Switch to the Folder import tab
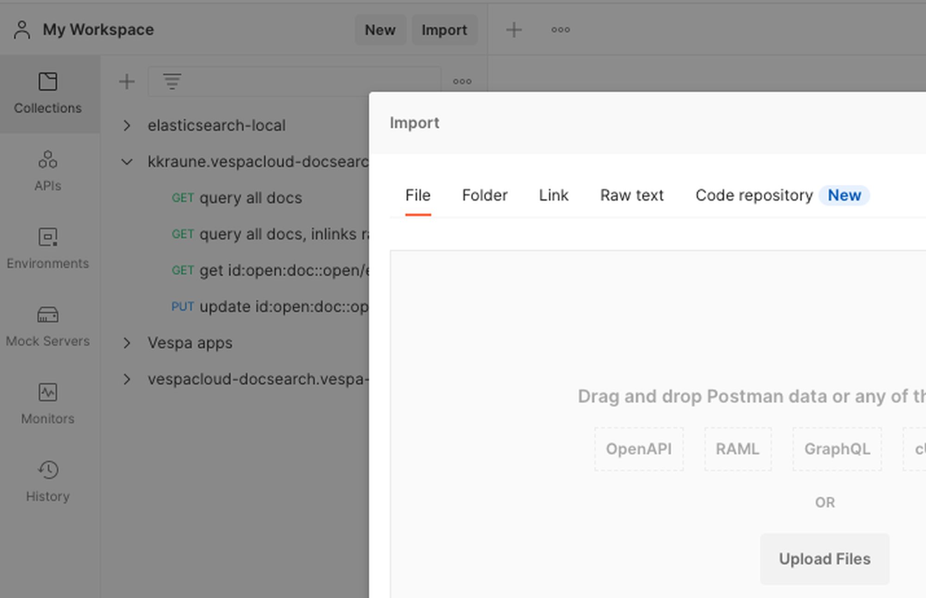The width and height of the screenshot is (926, 598). (x=485, y=195)
